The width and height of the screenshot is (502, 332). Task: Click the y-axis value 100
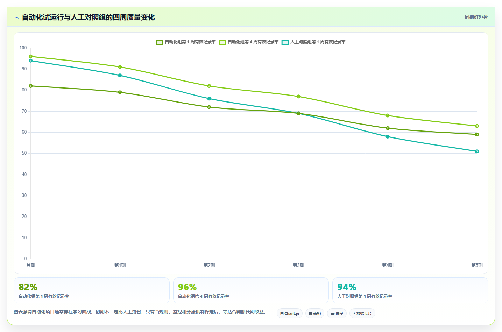click(x=23, y=48)
